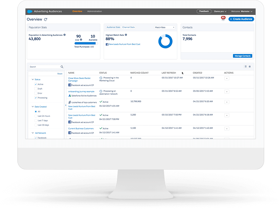Click green checkmark in the 5,200 row

tap(101, 115)
